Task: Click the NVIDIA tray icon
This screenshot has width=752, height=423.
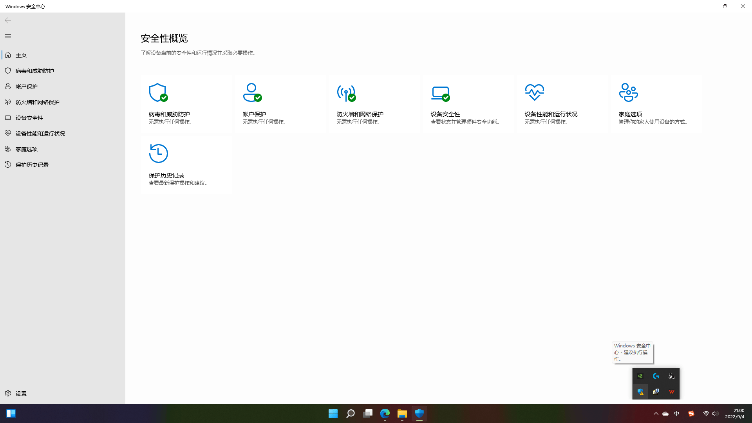Action: click(640, 376)
